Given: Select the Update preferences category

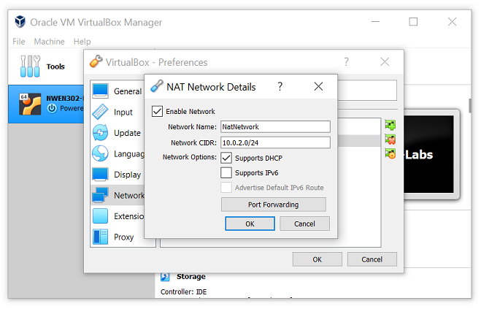Looking at the screenshot, I should click(x=118, y=133).
